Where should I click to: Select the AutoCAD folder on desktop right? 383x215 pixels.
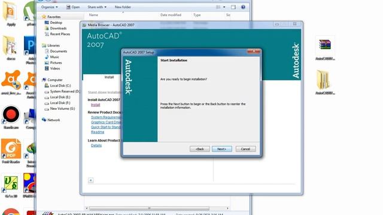click(325, 82)
